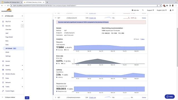178x100 pixels.
Task: Click the page vertical scrollbar
Action: coord(177,47)
